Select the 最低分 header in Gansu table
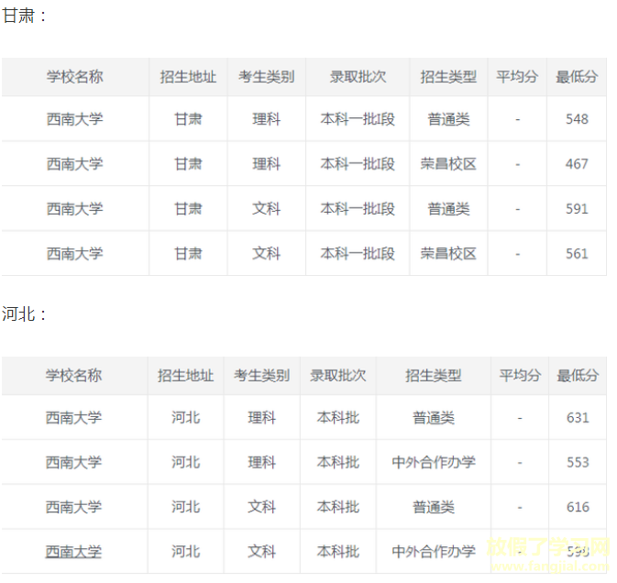The image size is (617, 583). click(577, 77)
